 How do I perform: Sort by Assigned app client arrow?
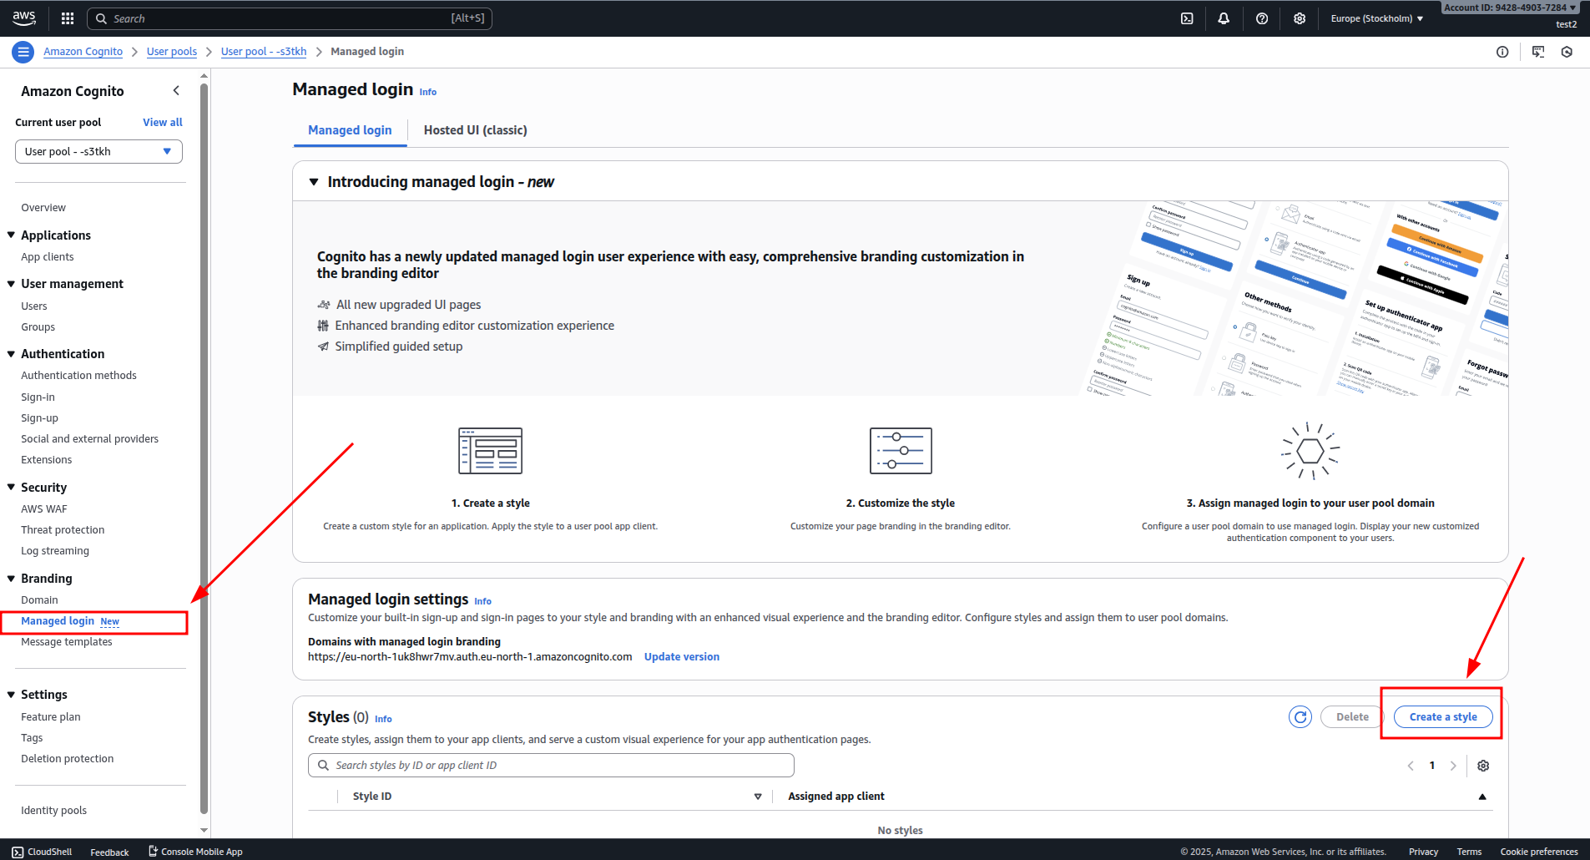(x=1482, y=797)
